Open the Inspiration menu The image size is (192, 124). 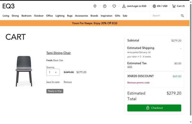(106, 16)
